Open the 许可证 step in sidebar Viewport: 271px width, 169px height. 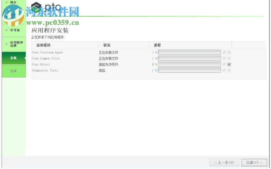(14, 30)
